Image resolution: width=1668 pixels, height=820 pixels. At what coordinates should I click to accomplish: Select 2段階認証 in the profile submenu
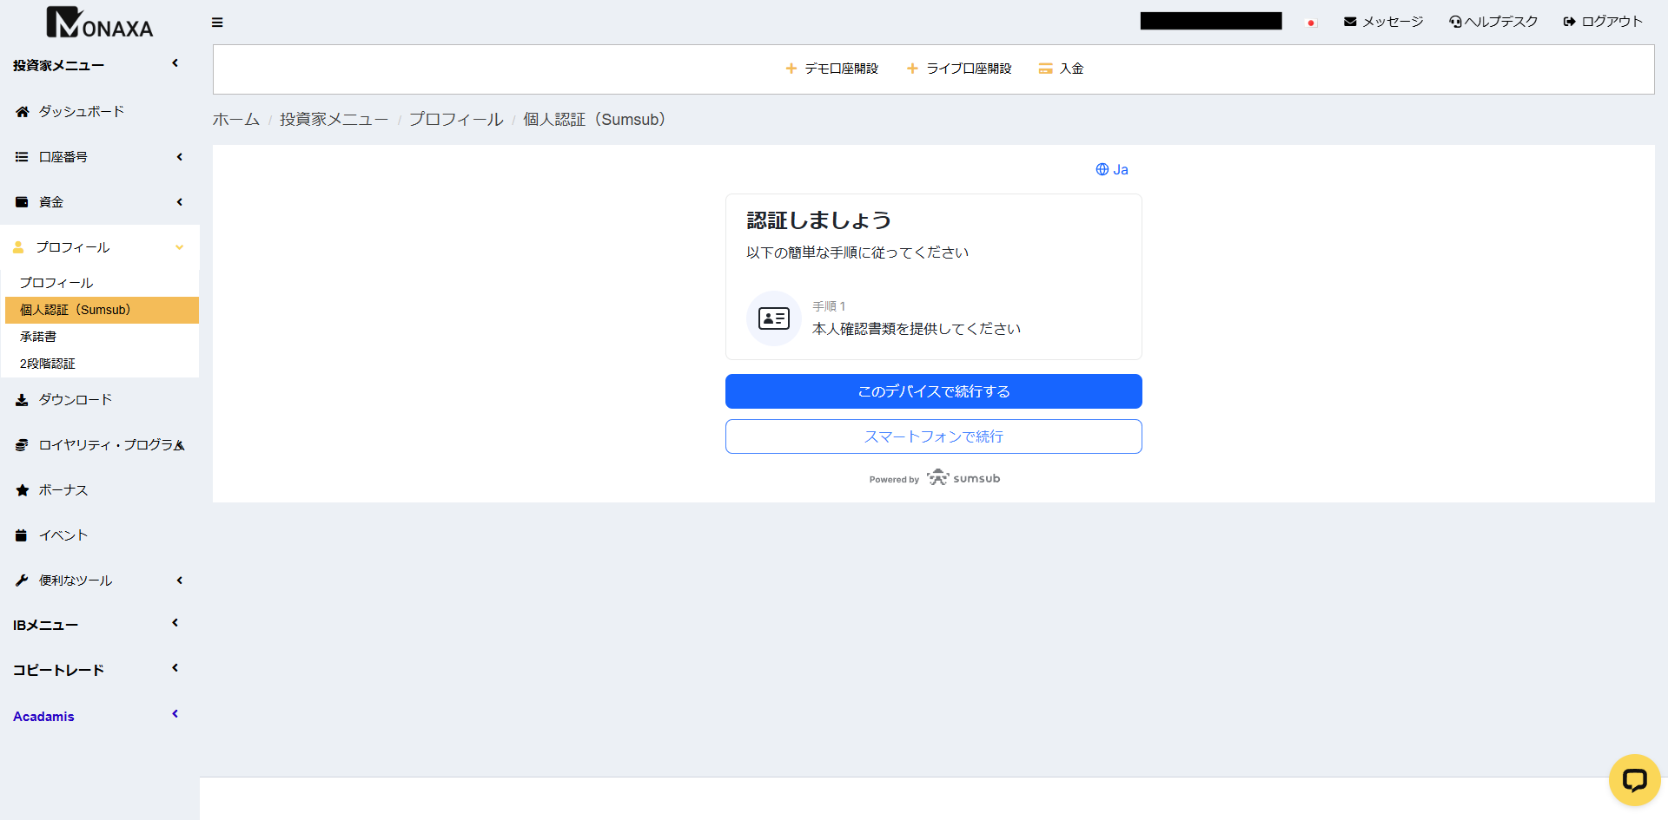[x=48, y=364]
